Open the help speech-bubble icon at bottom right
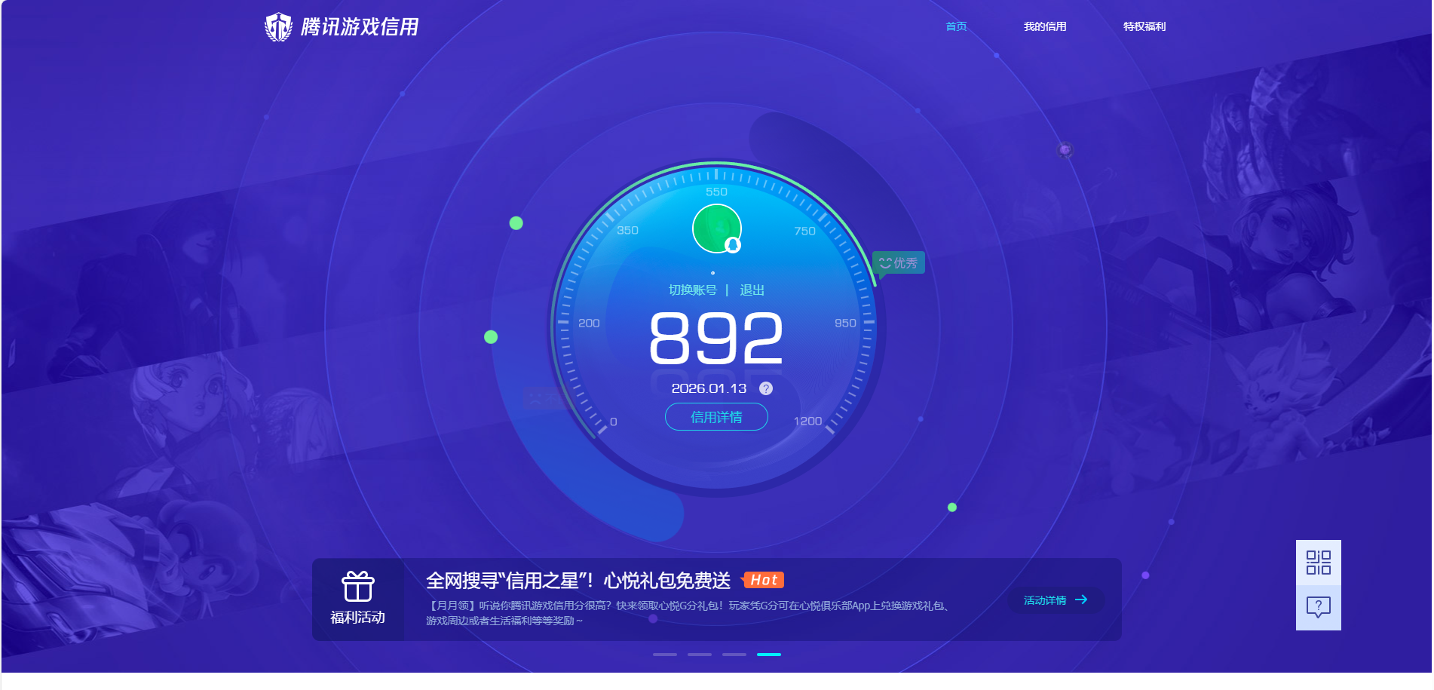 (x=1318, y=606)
